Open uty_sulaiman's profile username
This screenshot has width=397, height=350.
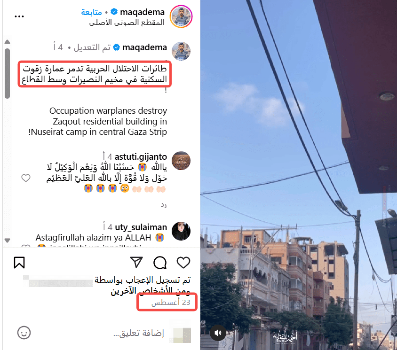tap(141, 227)
